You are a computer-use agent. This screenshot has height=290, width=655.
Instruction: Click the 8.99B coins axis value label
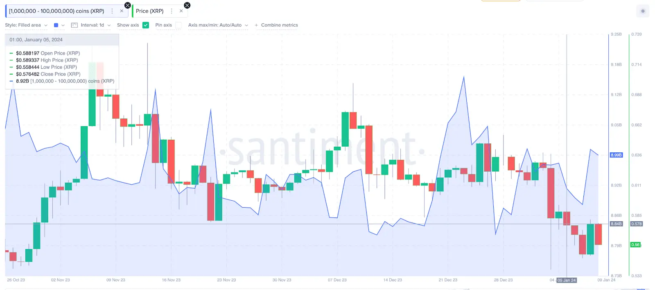tap(616, 155)
